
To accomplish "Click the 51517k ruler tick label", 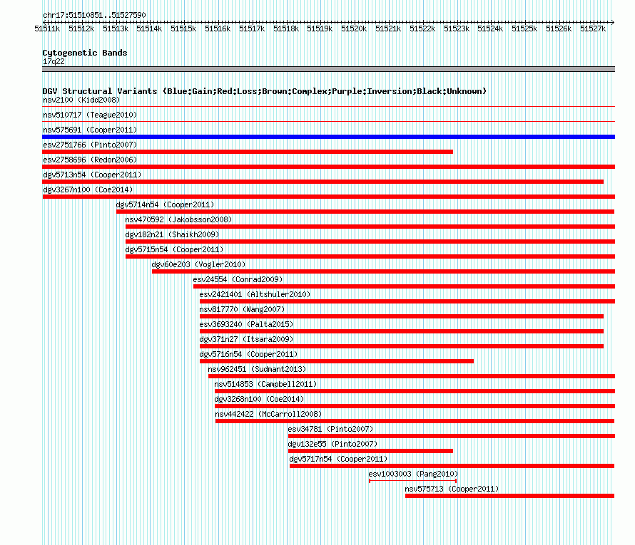I will pos(251,28).
